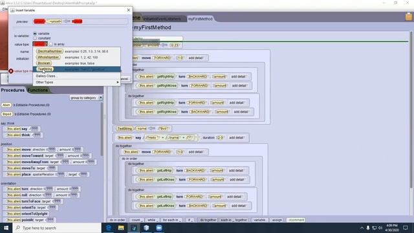Open the value type dropdown
The height and width of the screenshot is (233, 414).
(40, 44)
